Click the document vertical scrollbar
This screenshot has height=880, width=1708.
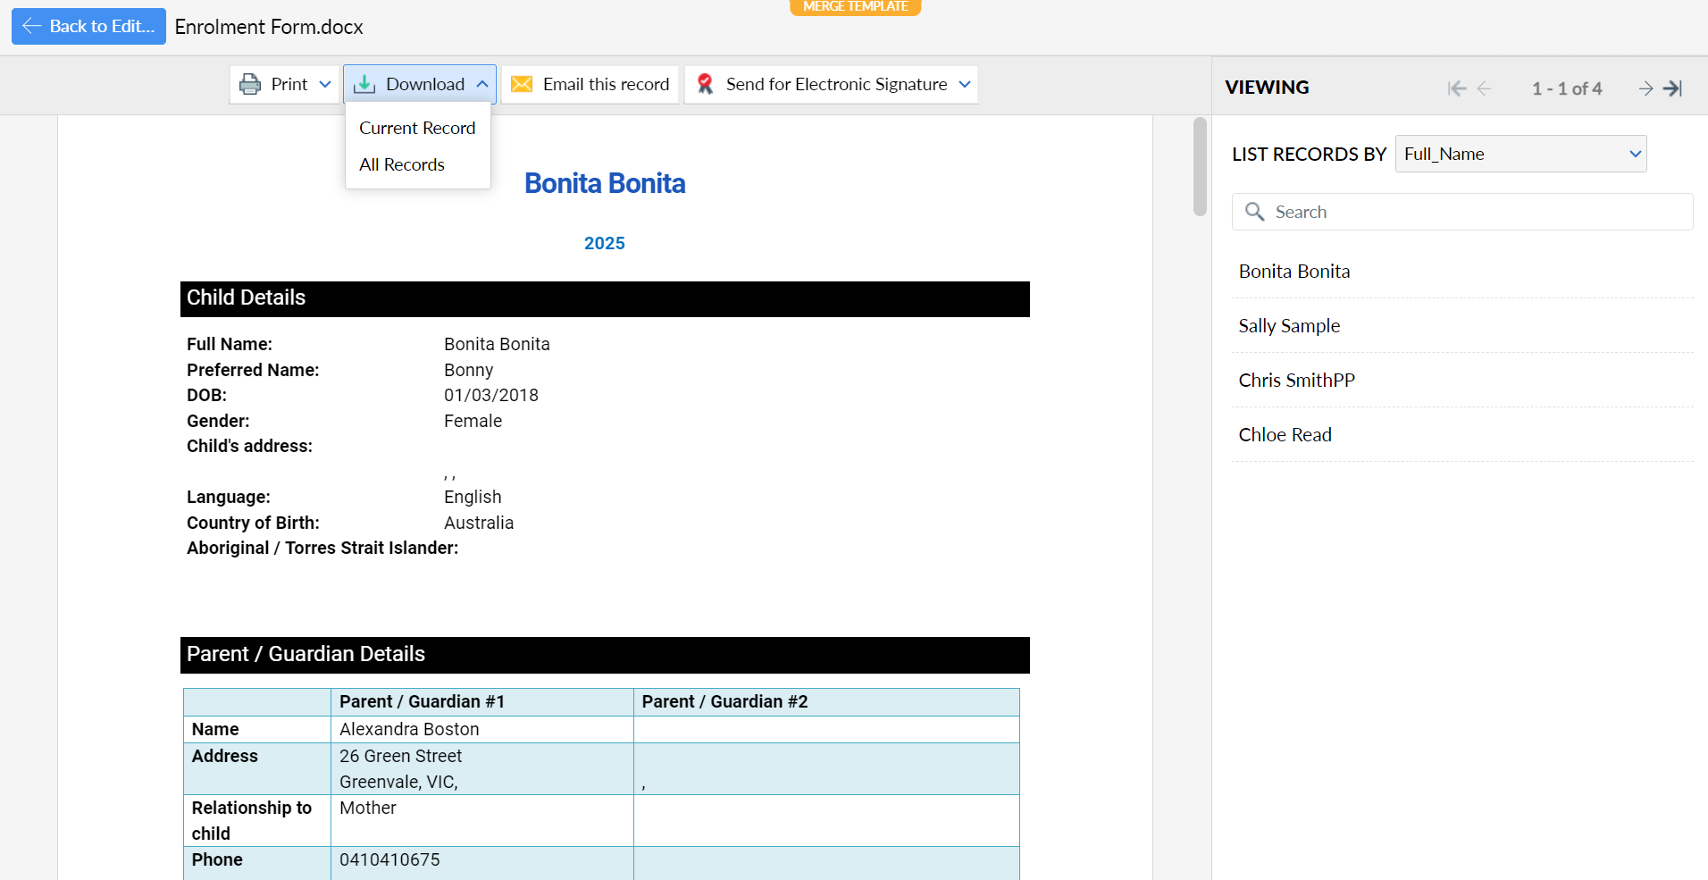tap(1200, 166)
